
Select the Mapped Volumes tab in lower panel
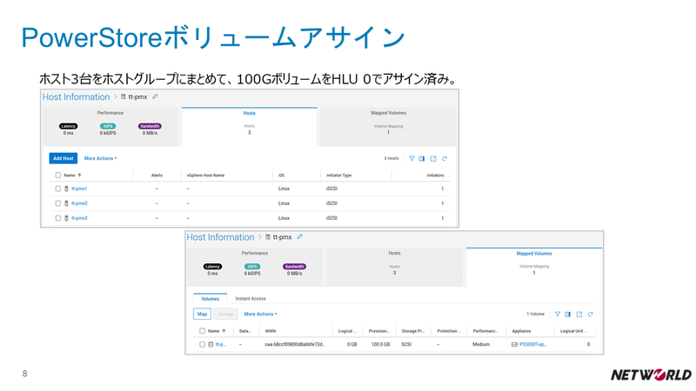point(534,267)
